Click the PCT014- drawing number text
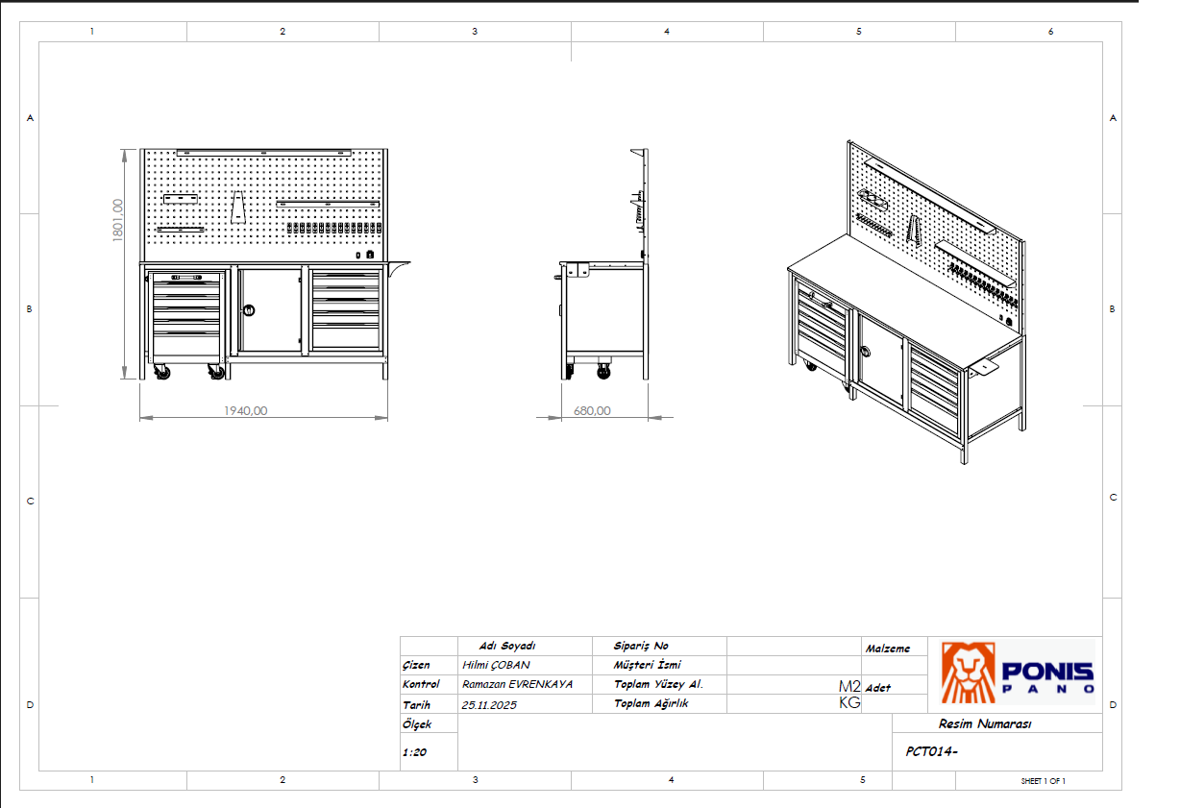The width and height of the screenshot is (1180, 808). [x=931, y=752]
